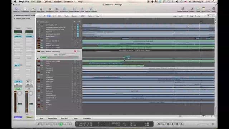229x129 pixels.
Task: Click the Cycle mode button in transport
Action: tap(159, 124)
